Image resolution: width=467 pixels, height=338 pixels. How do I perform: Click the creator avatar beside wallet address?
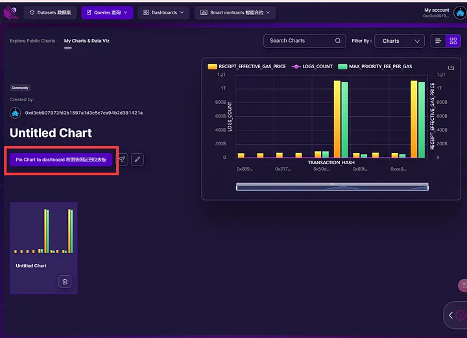coord(16,113)
